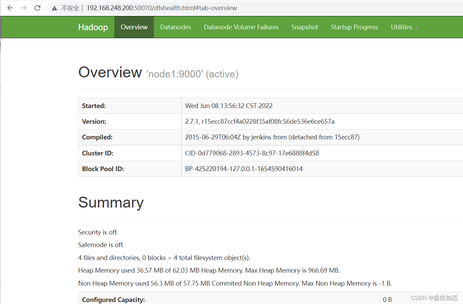This screenshot has width=463, height=304.
Task: Expand the Utilities dropdown menu
Action: click(x=404, y=27)
